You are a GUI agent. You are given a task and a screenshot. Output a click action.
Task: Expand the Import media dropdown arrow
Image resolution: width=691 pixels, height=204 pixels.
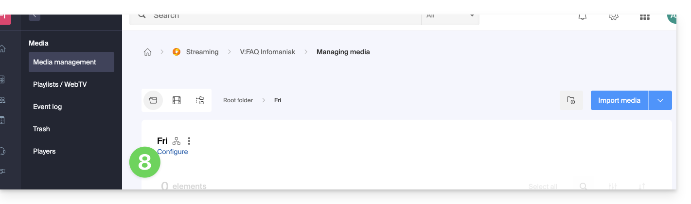[x=660, y=100]
